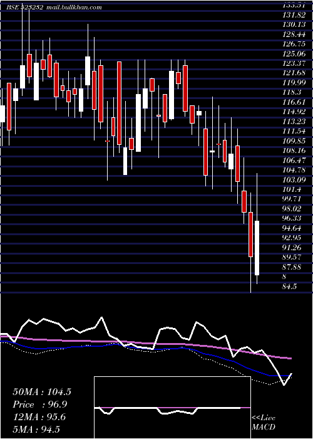Click the tall red candle before the last candle
This screenshot has height=439, width=313.
(250, 235)
